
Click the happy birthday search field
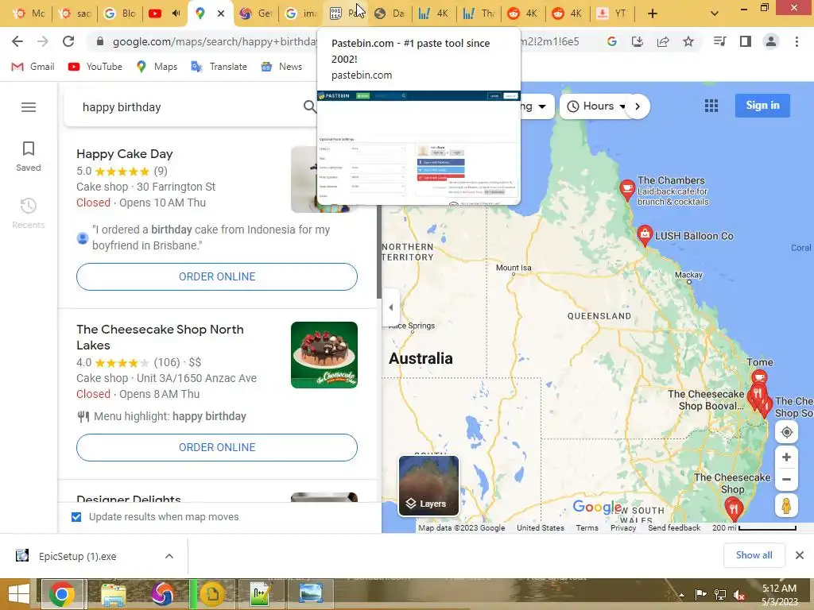click(189, 107)
